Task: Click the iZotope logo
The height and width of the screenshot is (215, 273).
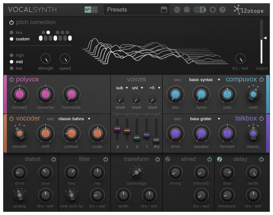Action: tap(248, 10)
